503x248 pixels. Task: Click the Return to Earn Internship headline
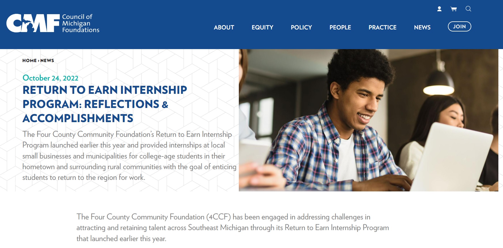(105, 104)
